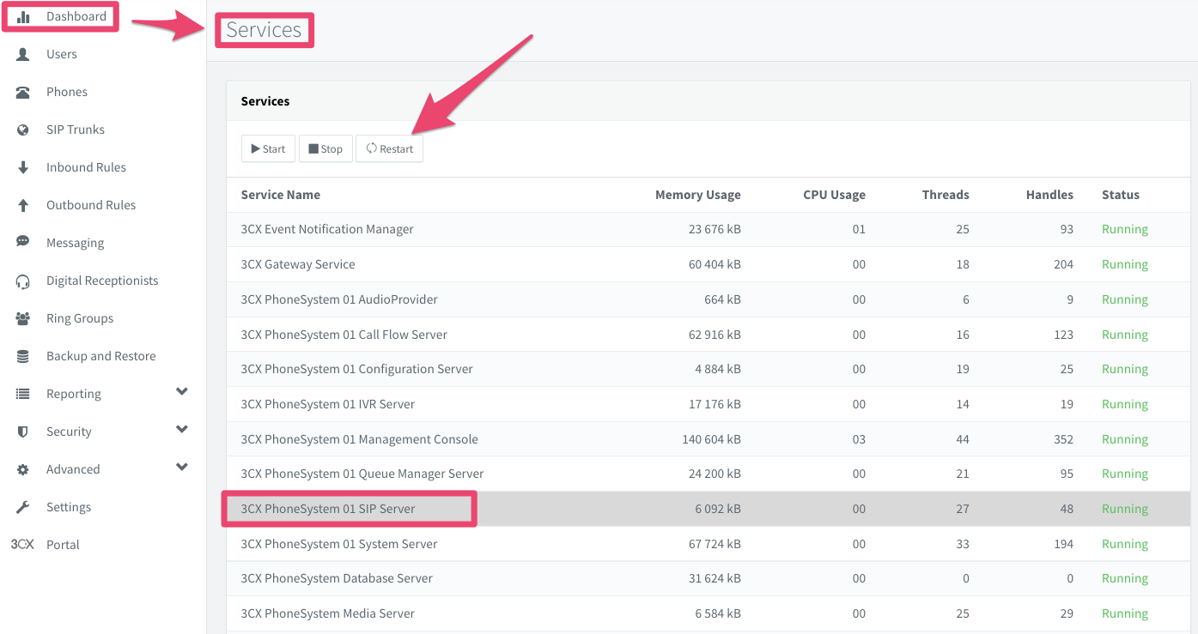Click the Restart service button

tap(389, 148)
